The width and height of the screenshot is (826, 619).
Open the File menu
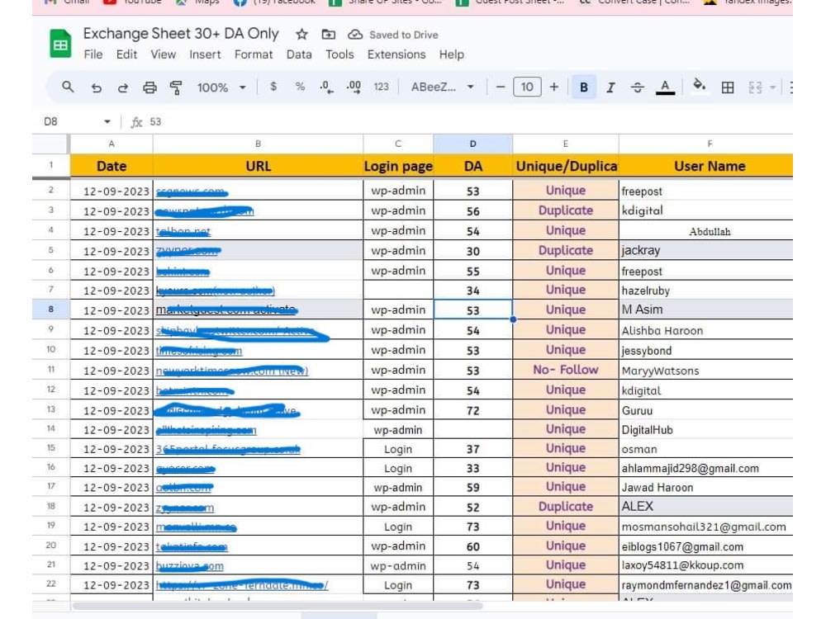tap(93, 54)
